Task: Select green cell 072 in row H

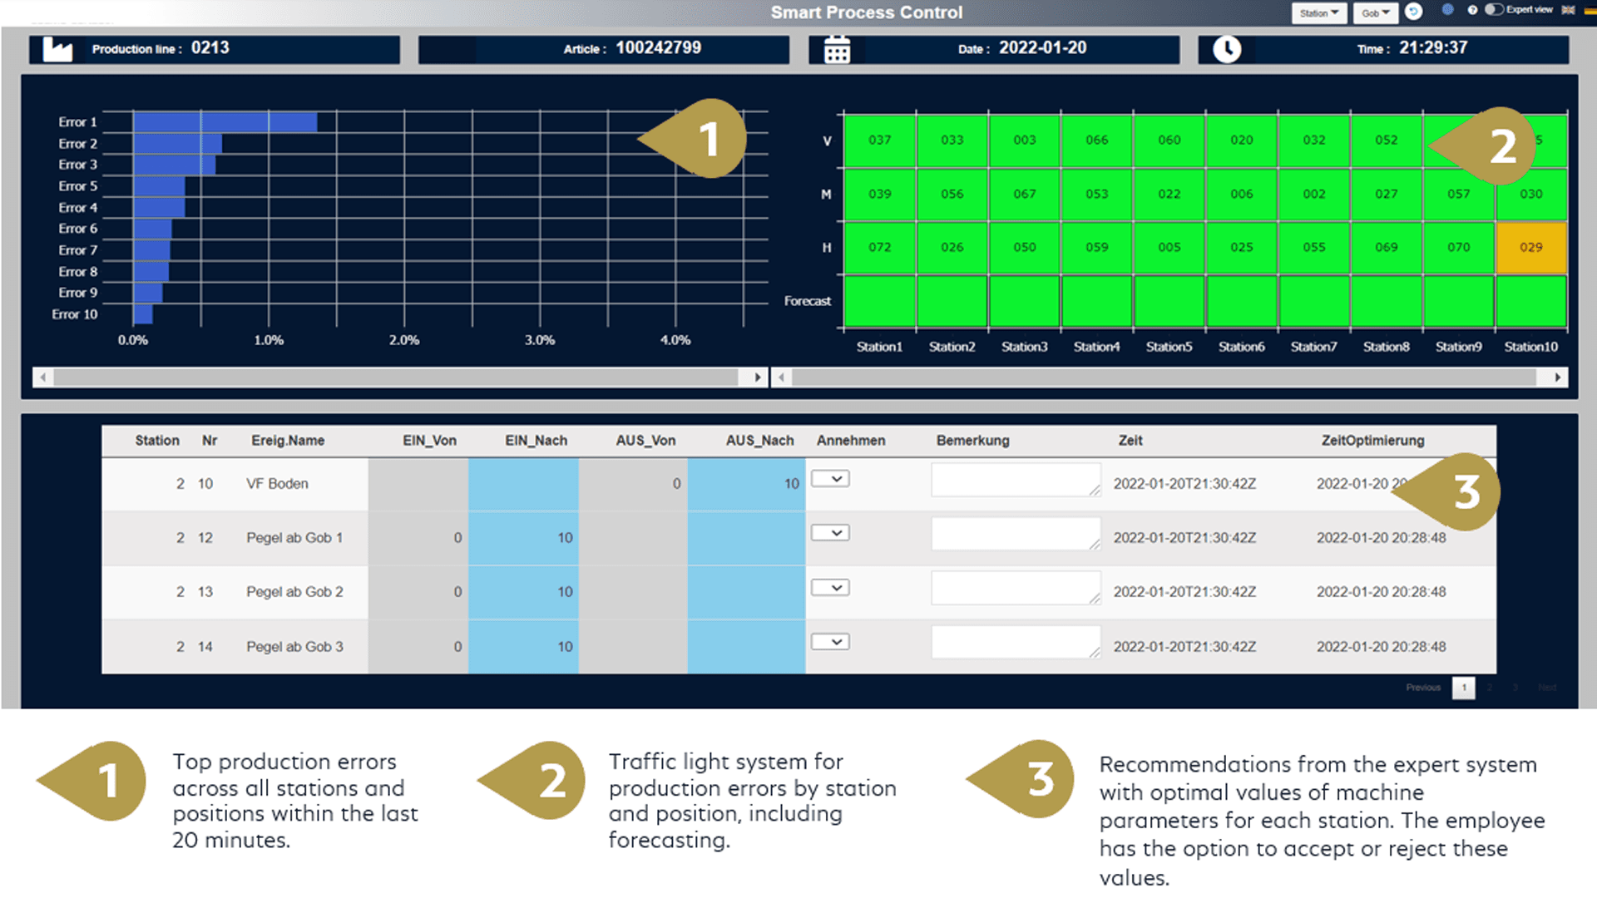Action: (880, 247)
